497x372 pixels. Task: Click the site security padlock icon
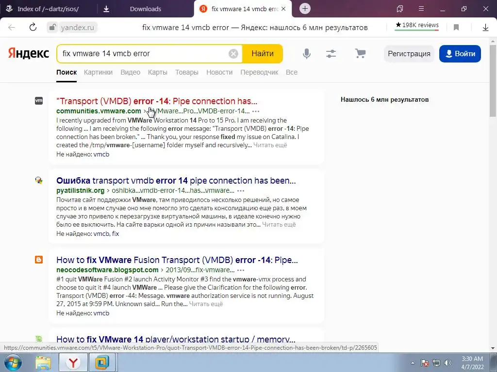click(x=52, y=28)
